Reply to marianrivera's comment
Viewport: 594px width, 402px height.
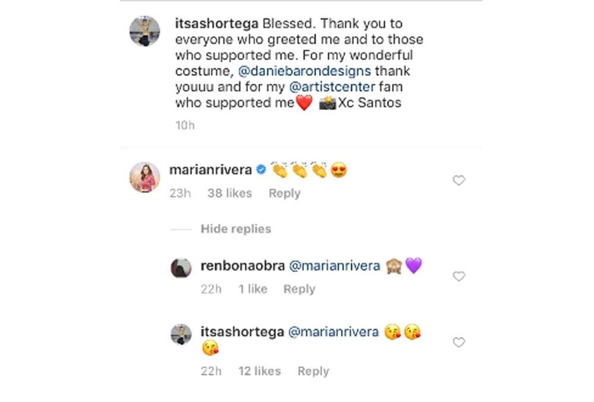285,193
